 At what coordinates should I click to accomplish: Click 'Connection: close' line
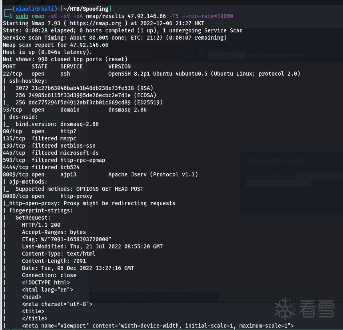[49, 275]
